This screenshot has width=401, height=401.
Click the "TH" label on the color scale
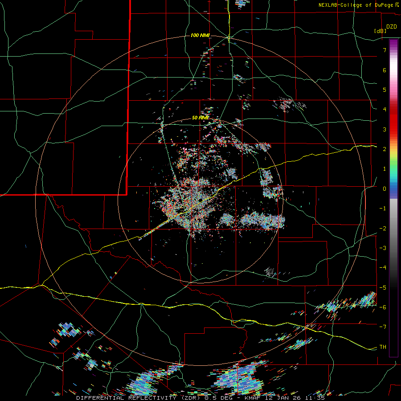pyautogui.click(x=383, y=347)
